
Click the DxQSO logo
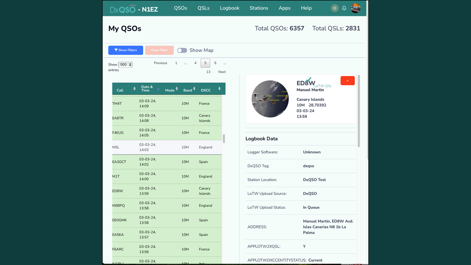coord(123,9)
